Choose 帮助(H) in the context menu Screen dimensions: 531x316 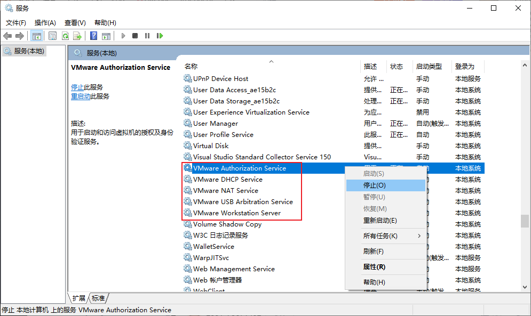(x=386, y=282)
